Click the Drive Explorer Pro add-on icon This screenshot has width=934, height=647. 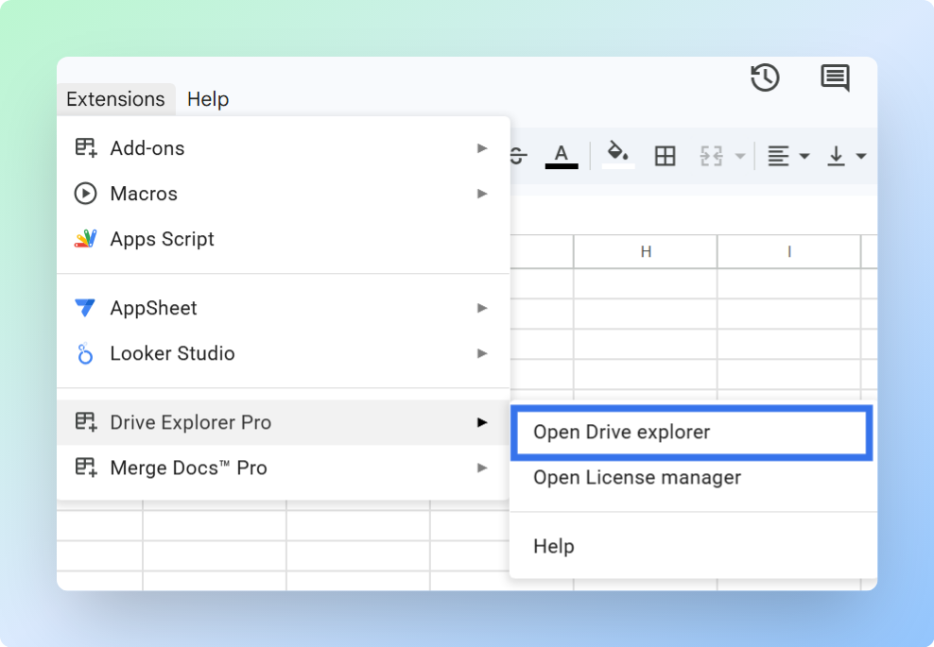[85, 422]
